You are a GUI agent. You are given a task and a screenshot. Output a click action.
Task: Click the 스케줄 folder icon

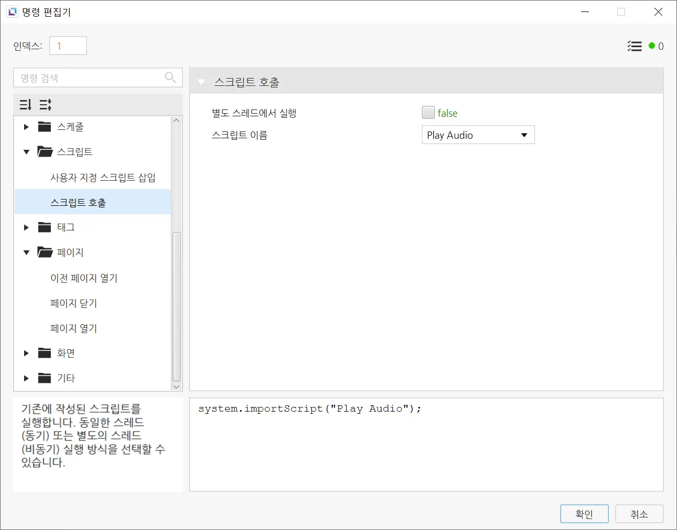tap(45, 127)
